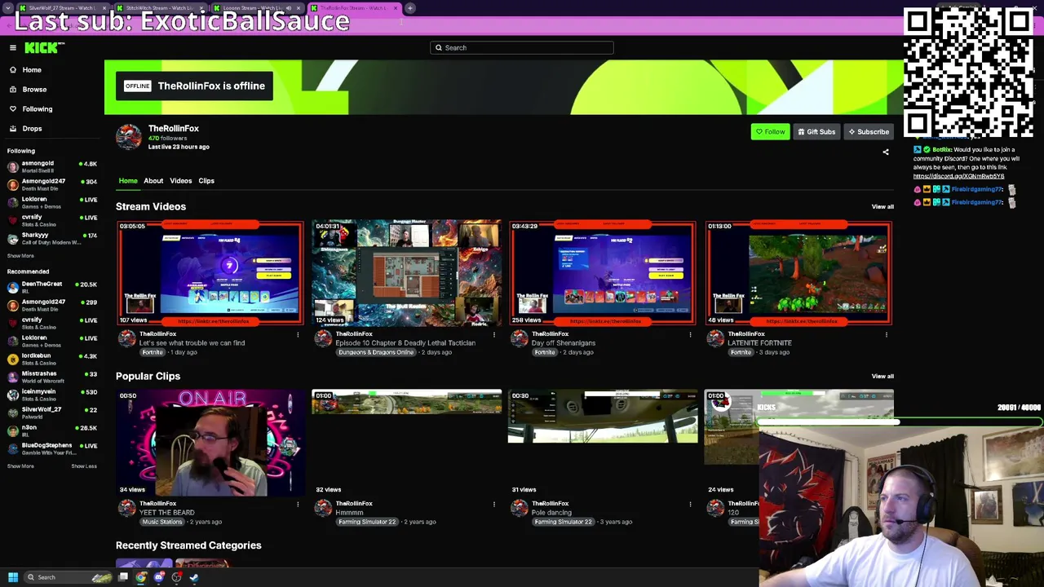Open SilverWolf_27 in Recommended list
Viewport: 1044px width, 587px height.
click(52, 413)
